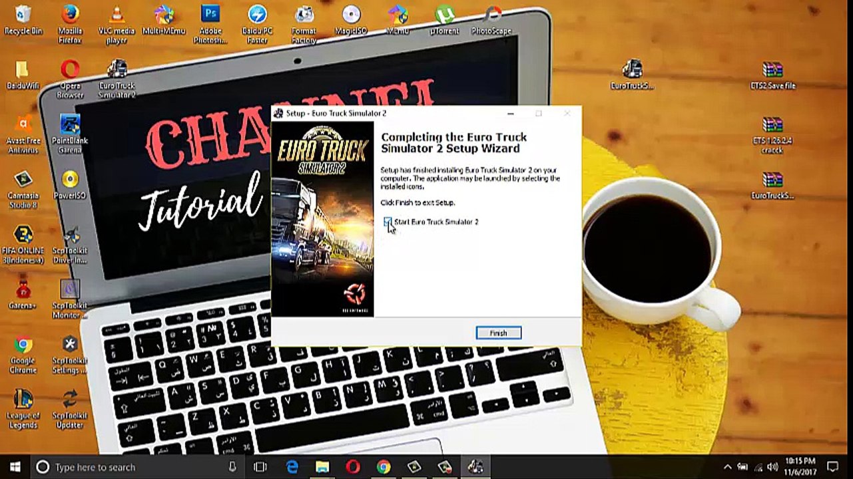Open ScpToolkit Driver Installer shortcut

(70, 244)
